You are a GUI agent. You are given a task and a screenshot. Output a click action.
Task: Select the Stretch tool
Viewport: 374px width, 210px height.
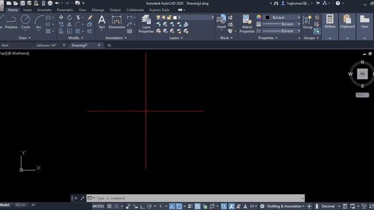click(61, 31)
